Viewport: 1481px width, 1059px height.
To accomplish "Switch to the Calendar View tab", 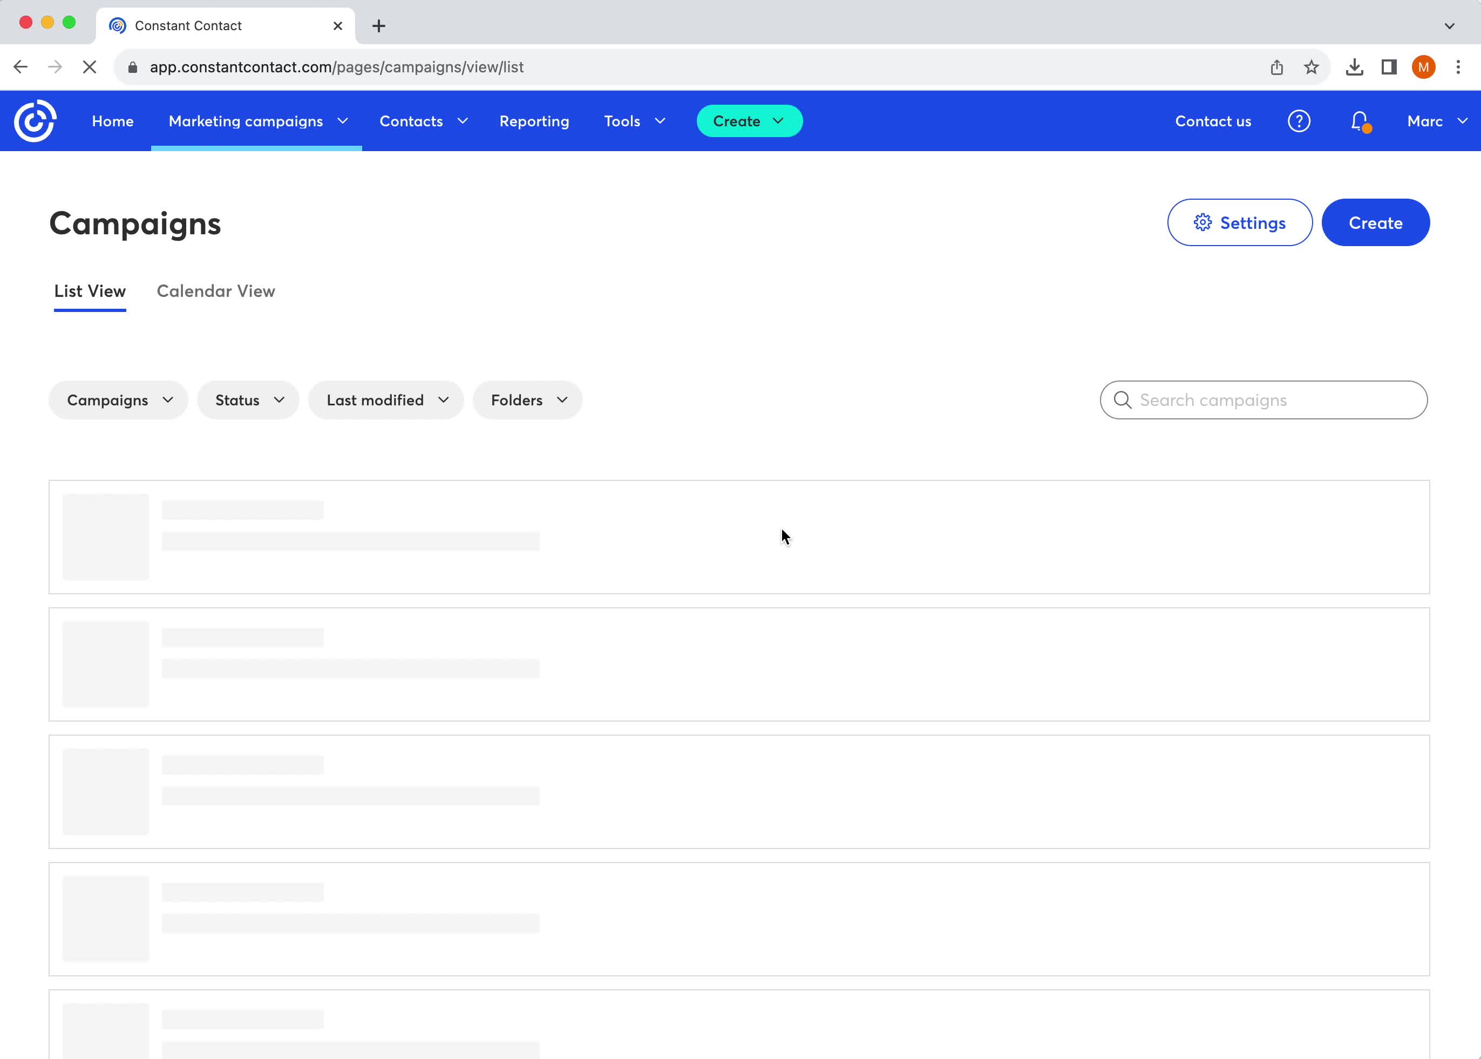I will tap(216, 291).
